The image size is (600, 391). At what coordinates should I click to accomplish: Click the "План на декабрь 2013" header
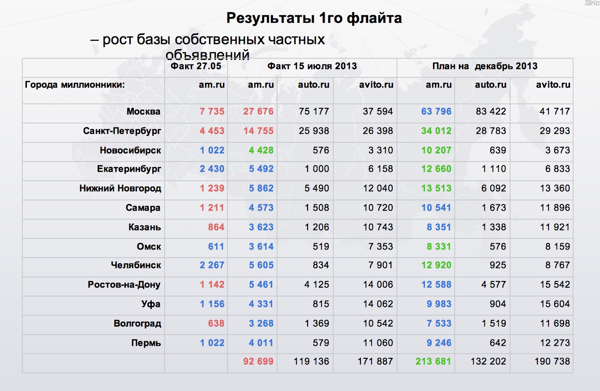point(484,66)
